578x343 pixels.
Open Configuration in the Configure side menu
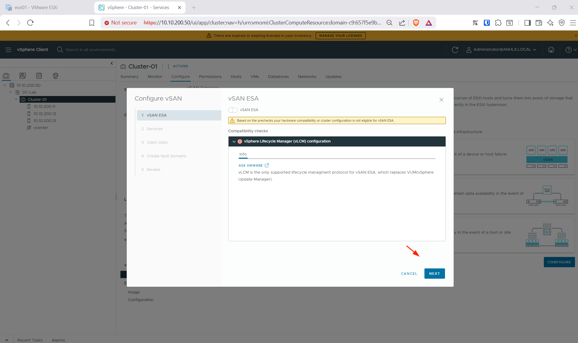(x=141, y=300)
